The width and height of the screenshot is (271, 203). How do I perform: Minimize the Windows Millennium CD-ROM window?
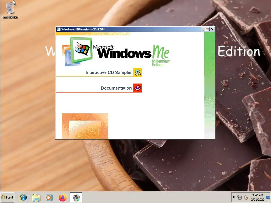coord(203,29)
